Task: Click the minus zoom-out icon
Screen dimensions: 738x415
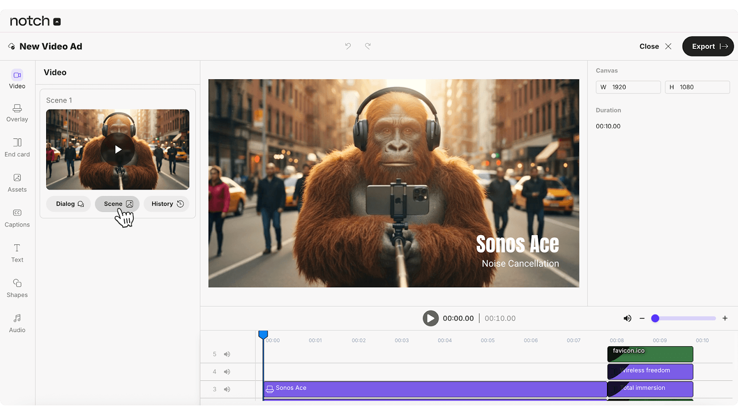Action: tap(642, 318)
